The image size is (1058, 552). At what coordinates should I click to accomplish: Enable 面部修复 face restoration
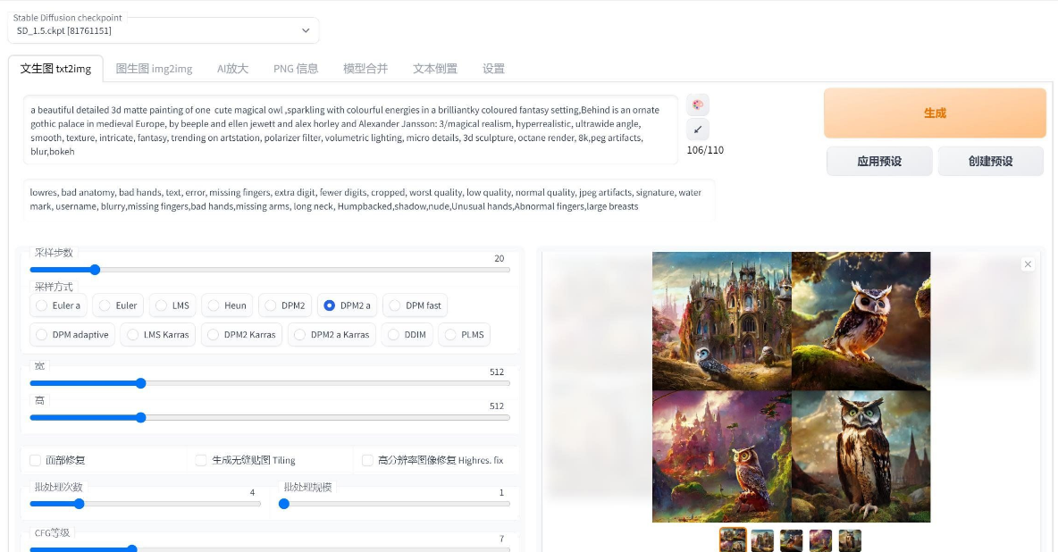pyautogui.click(x=35, y=460)
